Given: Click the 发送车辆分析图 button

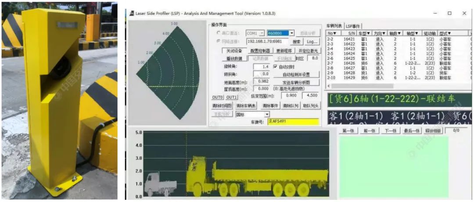Looking at the screenshot, I should [x=296, y=82].
